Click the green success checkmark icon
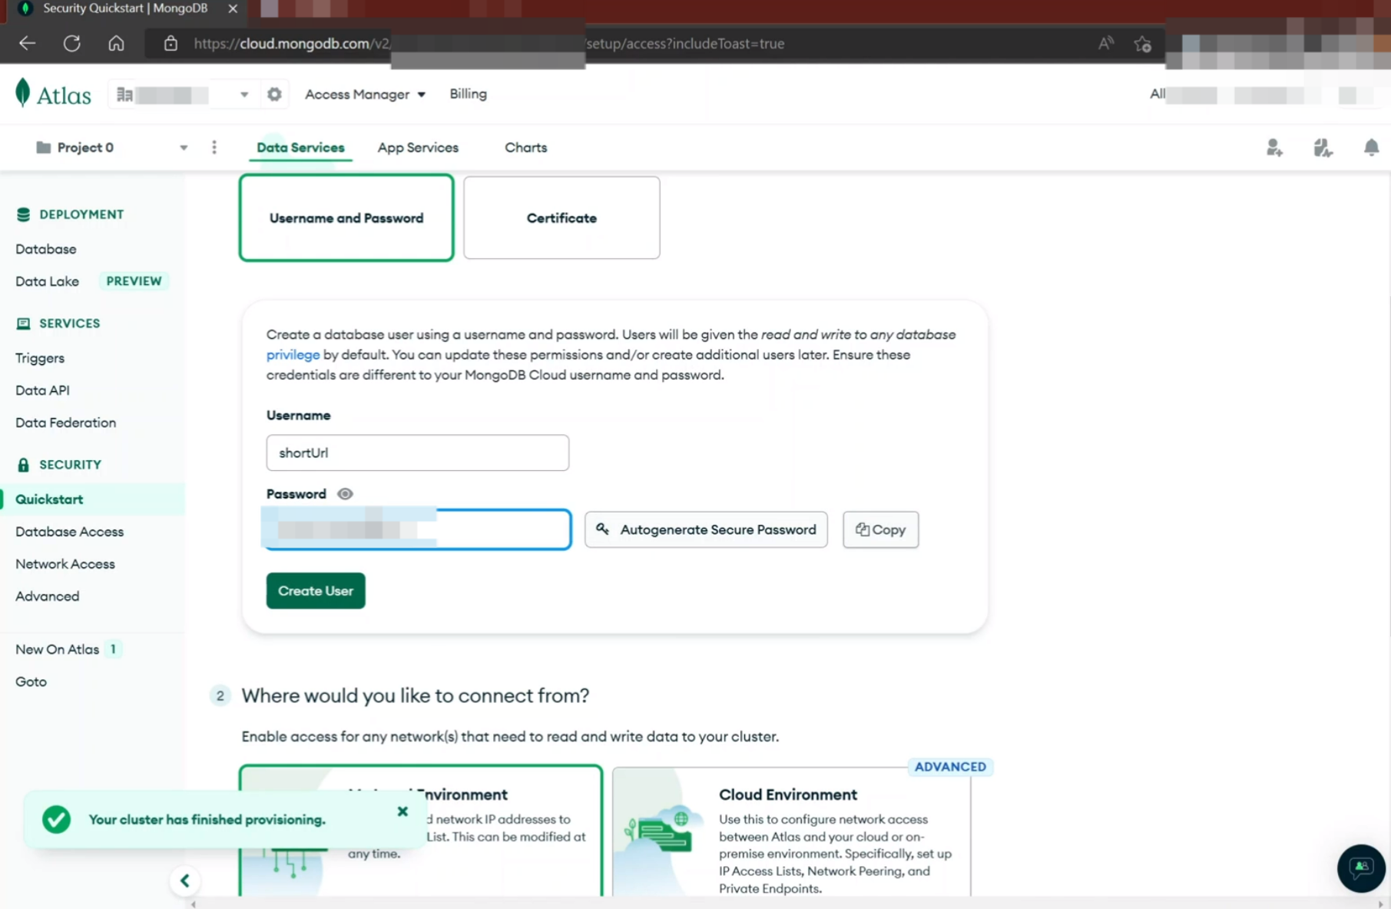Image resolution: width=1391 pixels, height=909 pixels. 56,819
